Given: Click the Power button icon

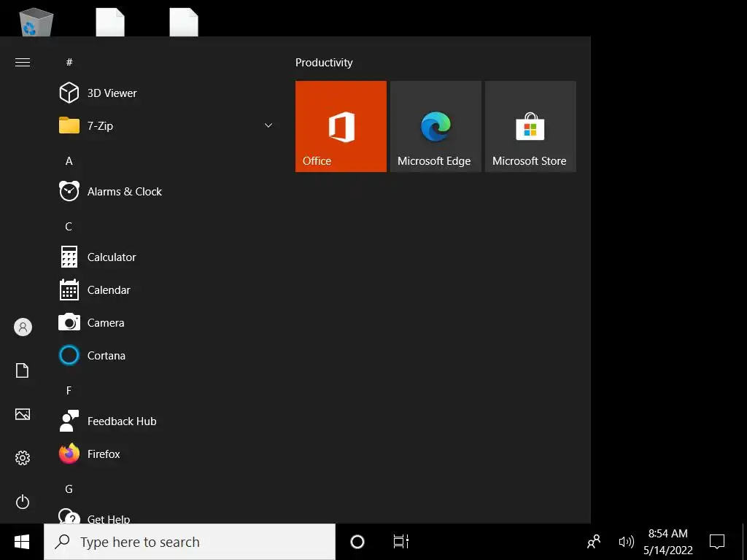Looking at the screenshot, I should click(23, 502).
